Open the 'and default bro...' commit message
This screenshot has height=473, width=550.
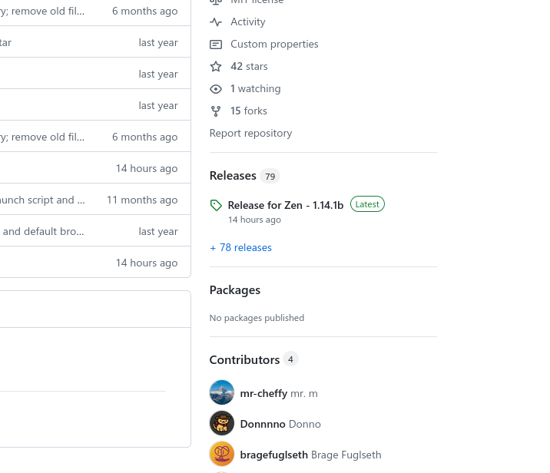[44, 231]
